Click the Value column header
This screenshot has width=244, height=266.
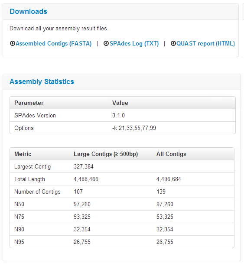[120, 103]
